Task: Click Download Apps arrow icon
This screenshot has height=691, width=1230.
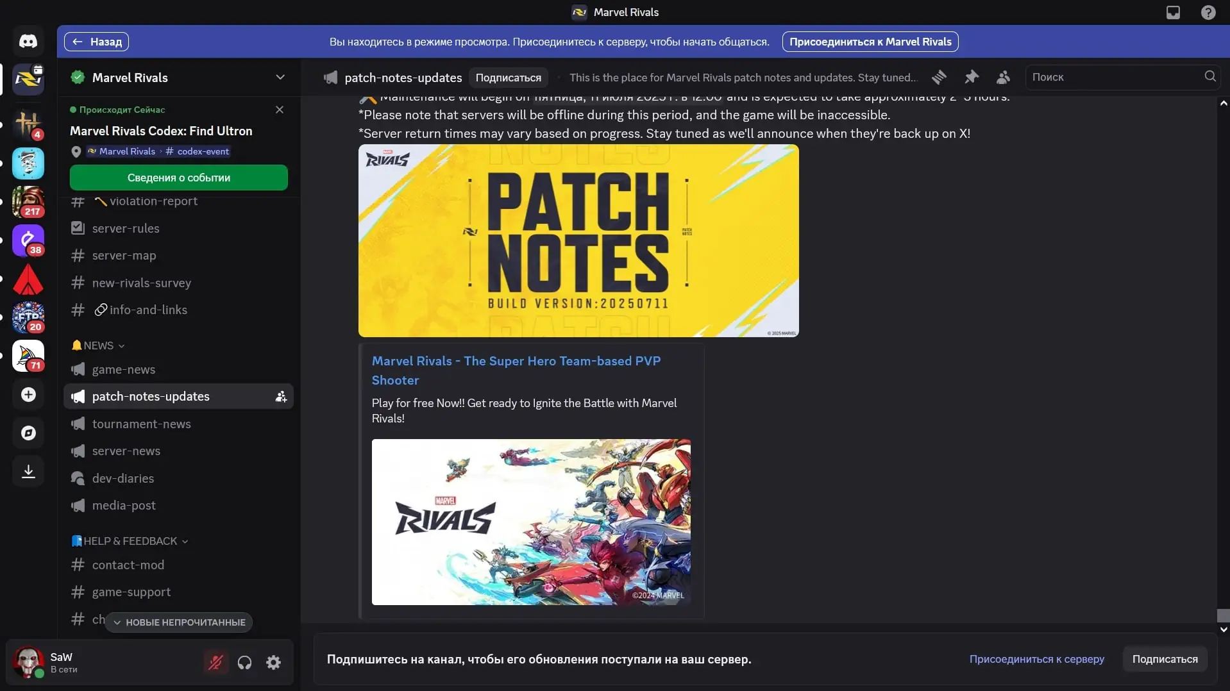Action: pos(28,472)
